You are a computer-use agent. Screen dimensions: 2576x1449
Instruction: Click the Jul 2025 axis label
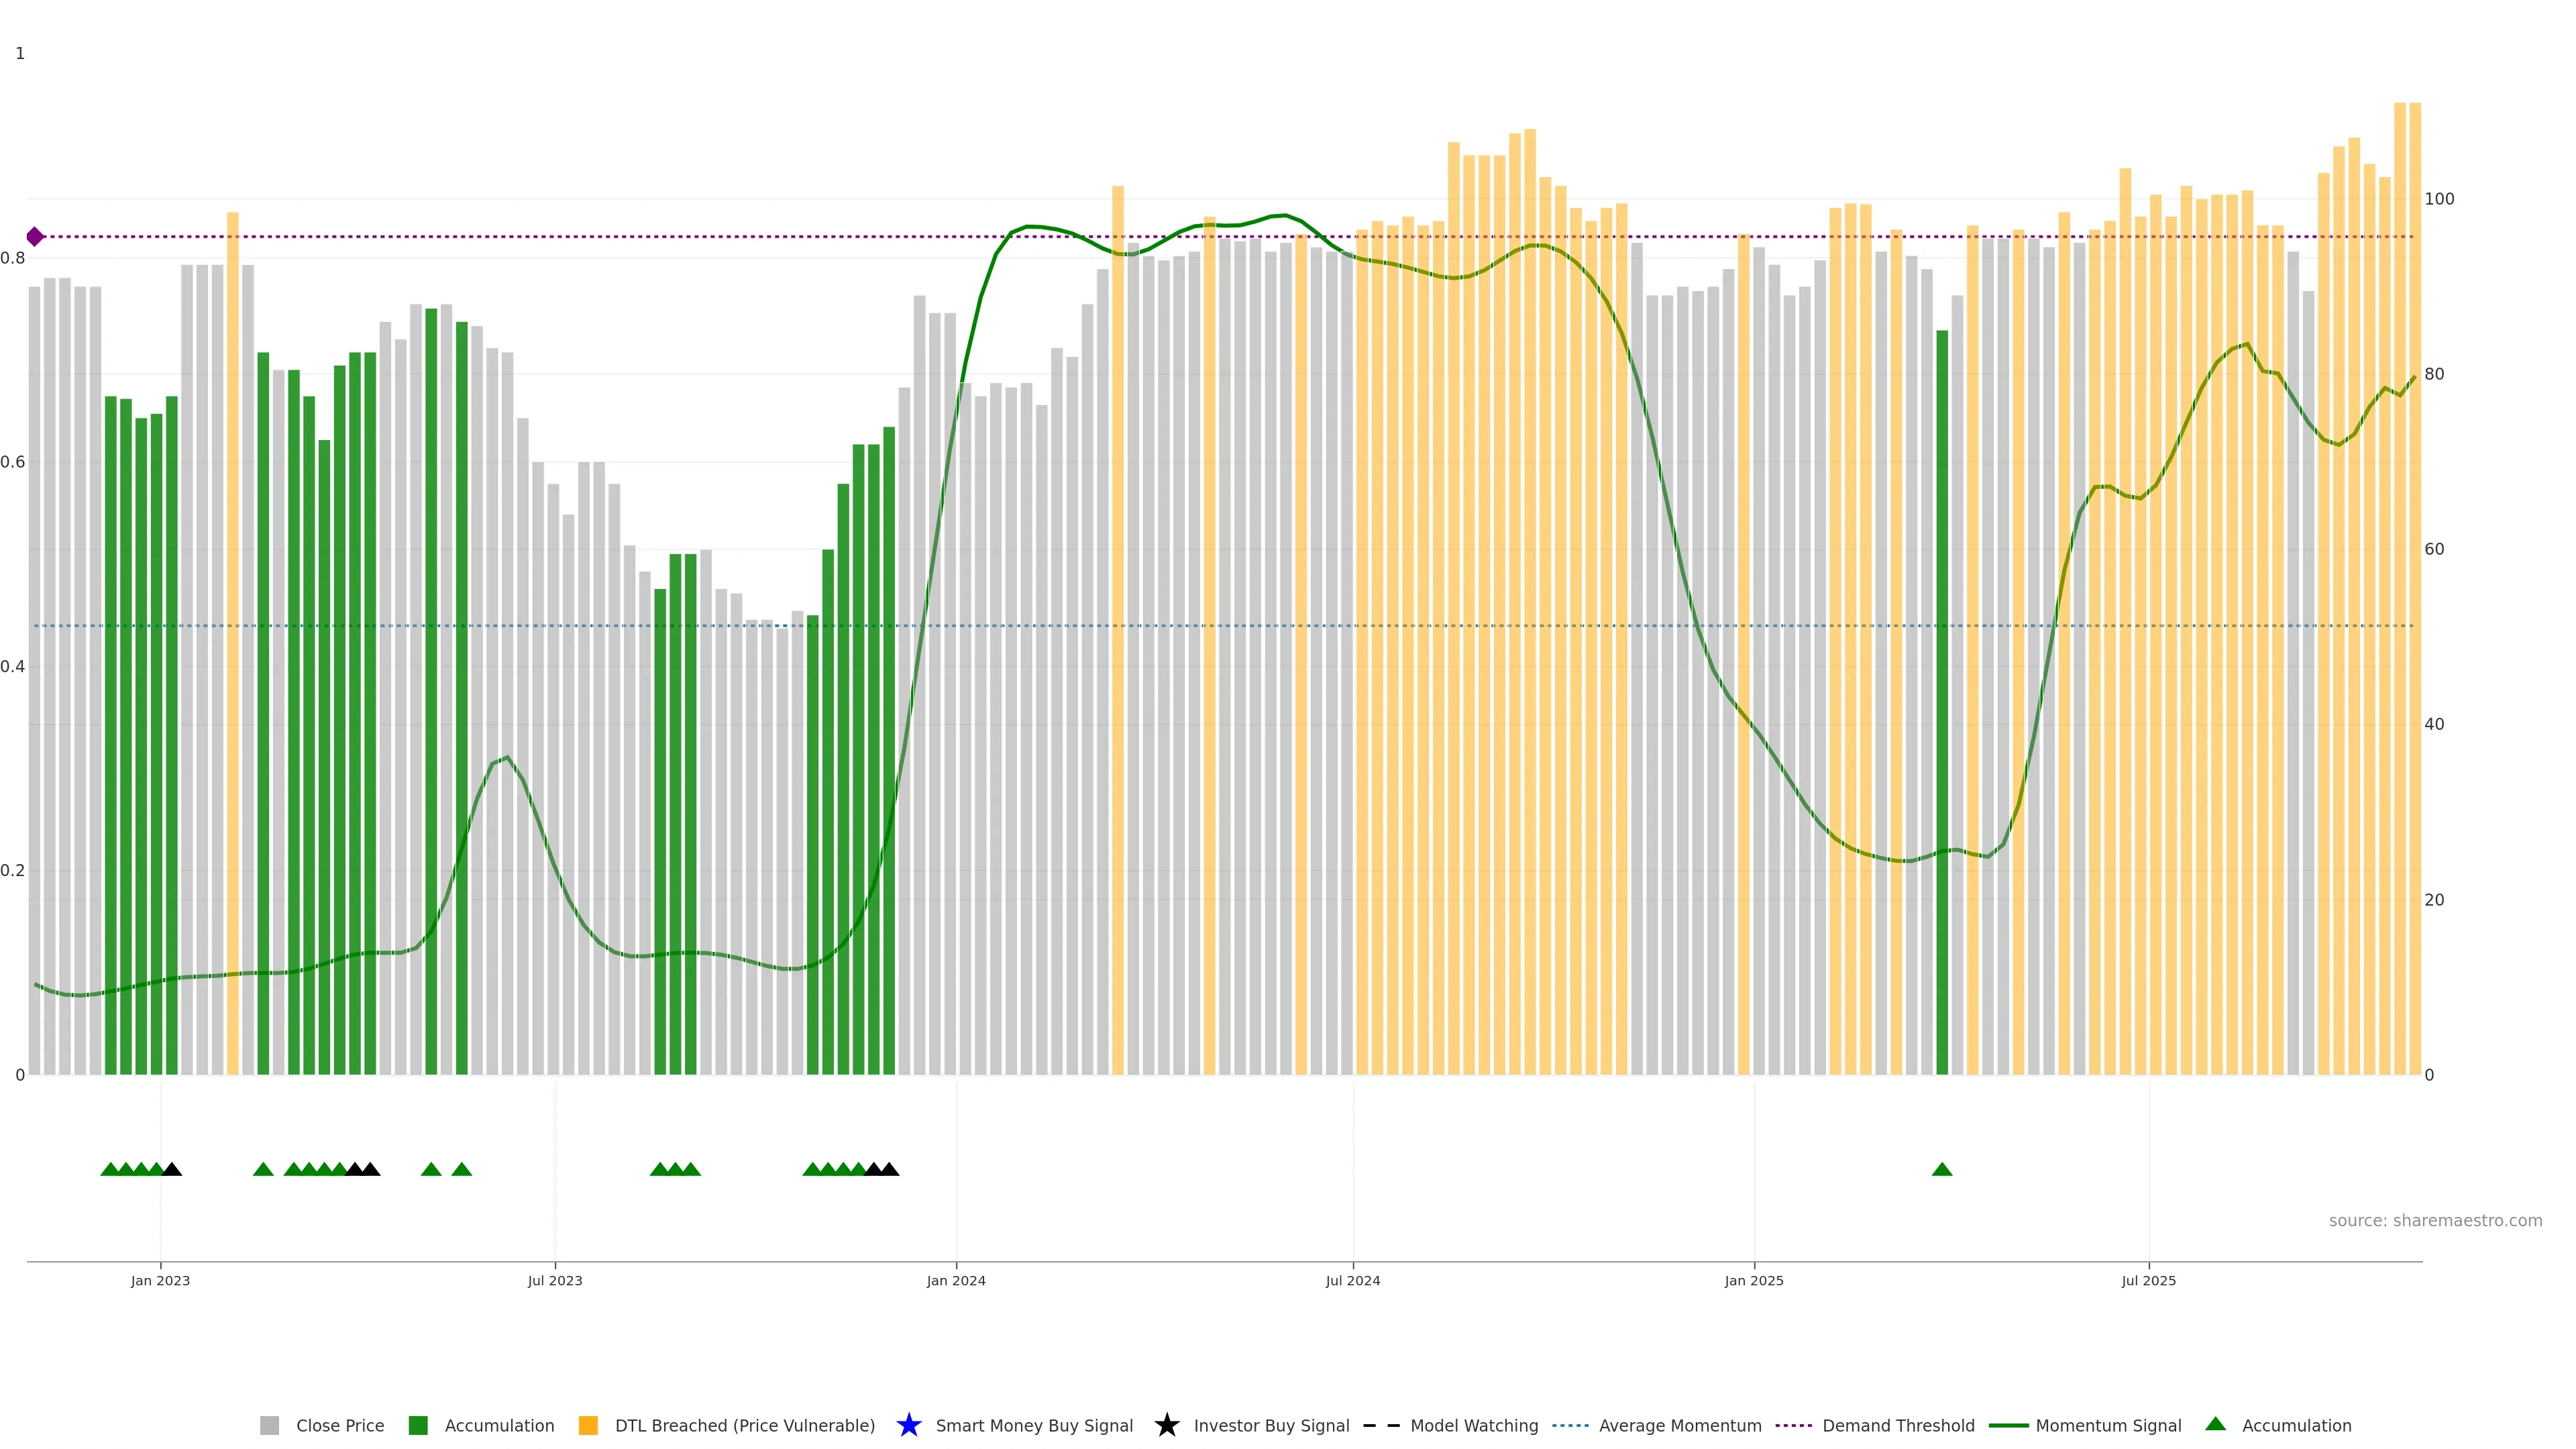pyautogui.click(x=2148, y=1280)
